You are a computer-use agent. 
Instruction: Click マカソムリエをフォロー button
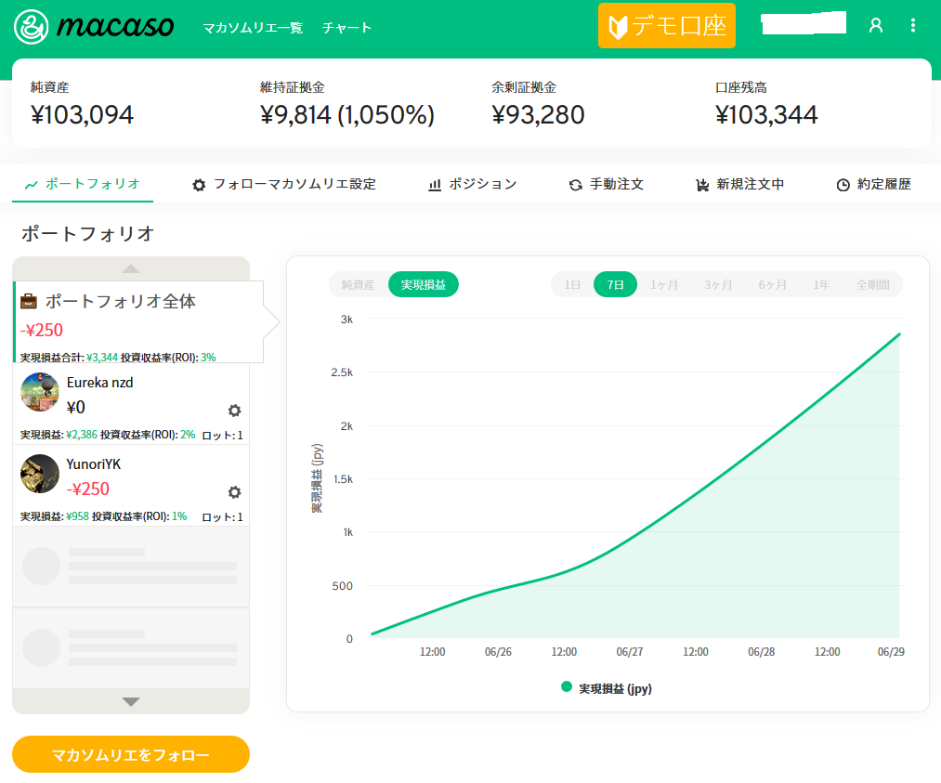click(x=131, y=754)
